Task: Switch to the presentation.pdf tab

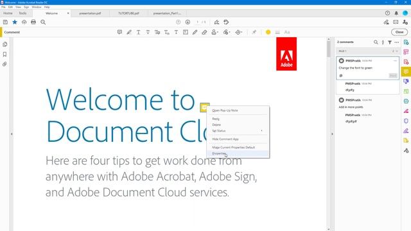Action: tap(90, 13)
